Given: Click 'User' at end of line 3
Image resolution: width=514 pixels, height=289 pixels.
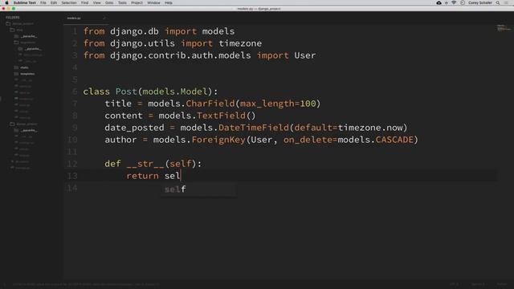Looking at the screenshot, I should click(x=304, y=55).
